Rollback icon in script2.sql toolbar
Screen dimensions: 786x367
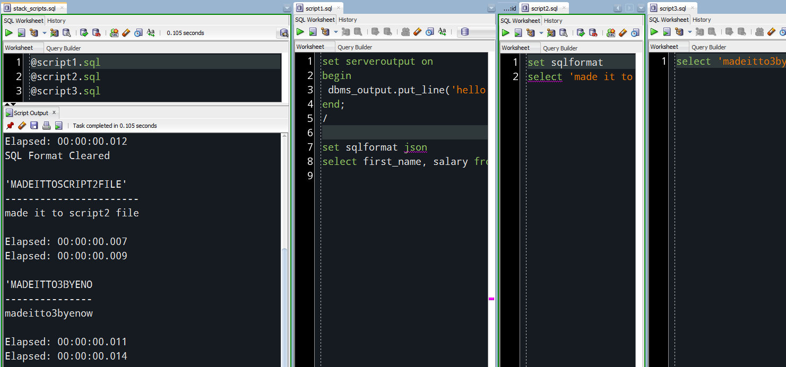click(594, 33)
